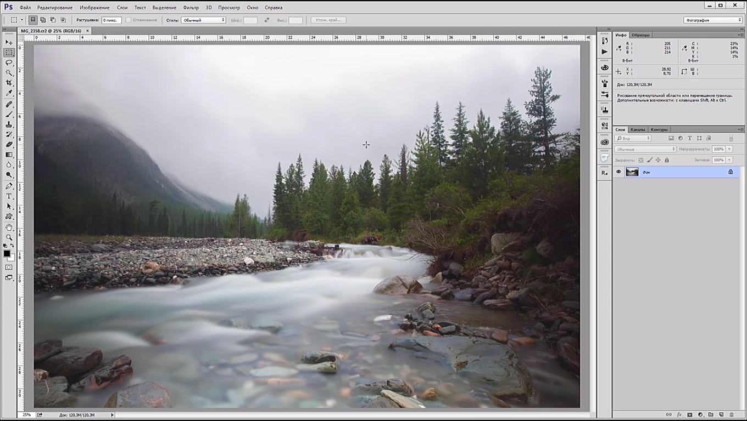Swap foreground and background colors
This screenshot has width=747, height=421.
[13, 246]
